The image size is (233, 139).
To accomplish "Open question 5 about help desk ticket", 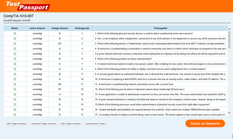I will pyautogui.click(x=161, y=54).
